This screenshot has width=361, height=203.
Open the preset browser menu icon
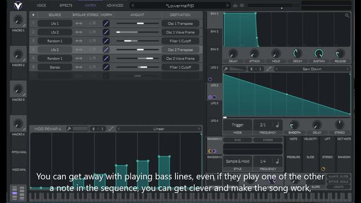[x=242, y=5]
